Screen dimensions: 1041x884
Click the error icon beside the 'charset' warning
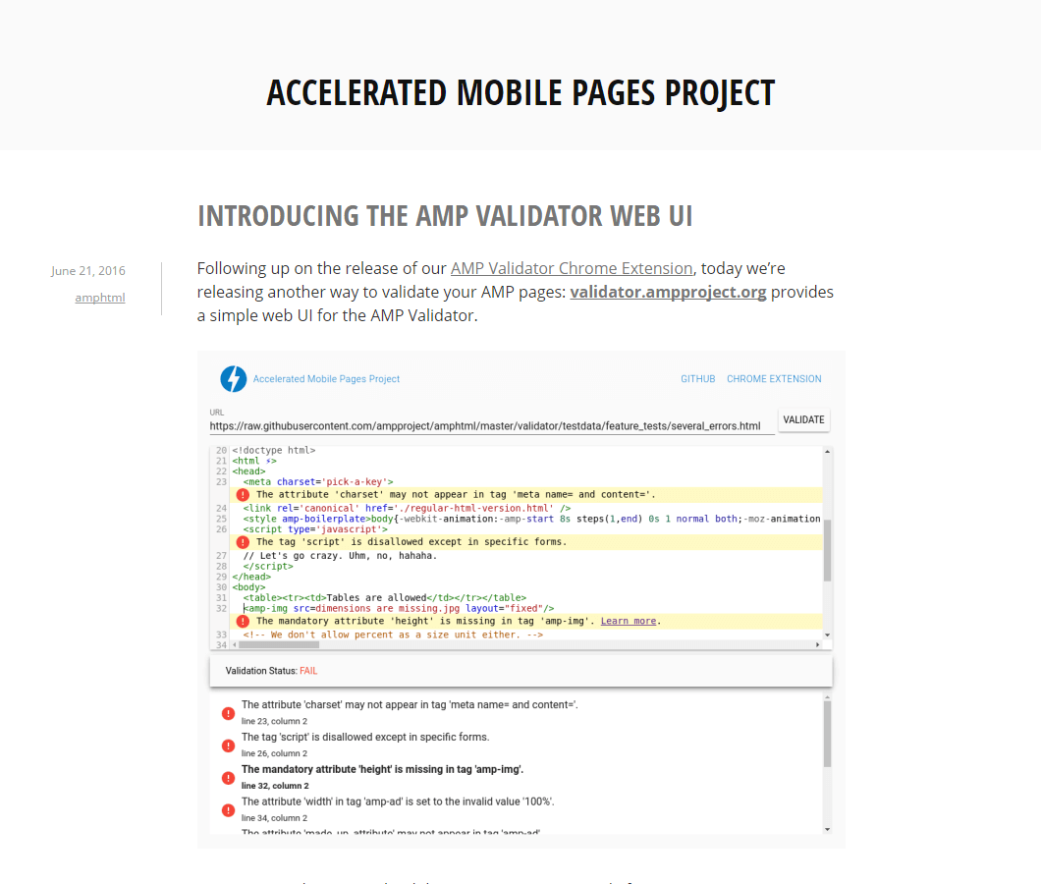(243, 494)
